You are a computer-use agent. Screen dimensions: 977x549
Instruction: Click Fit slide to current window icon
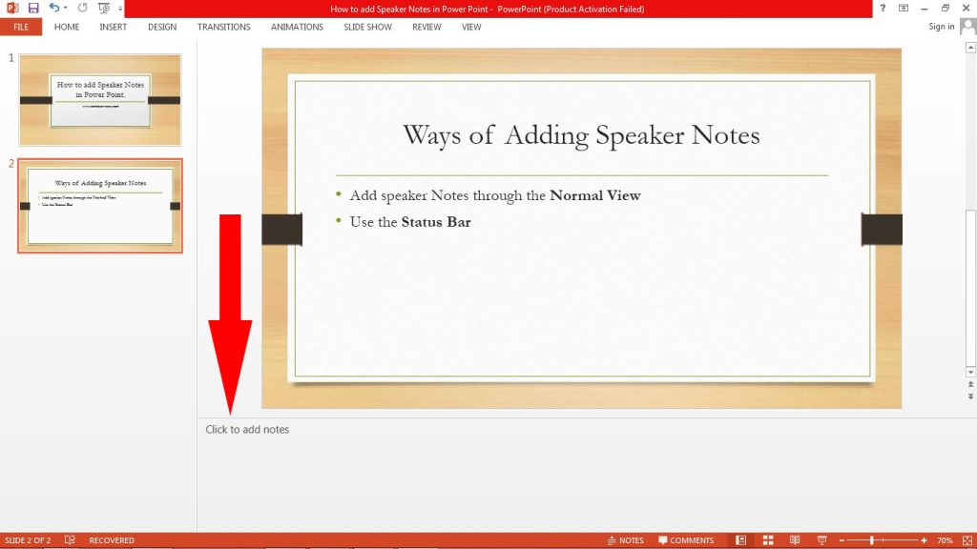967,539
